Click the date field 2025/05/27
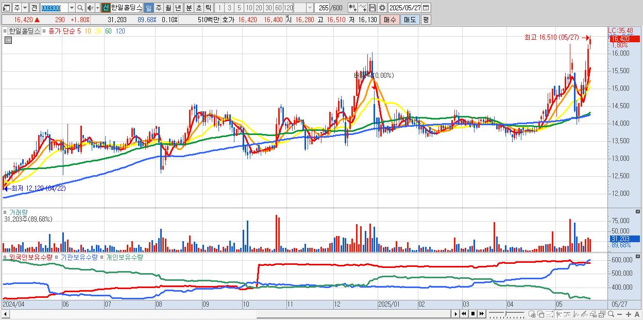 tap(405, 8)
